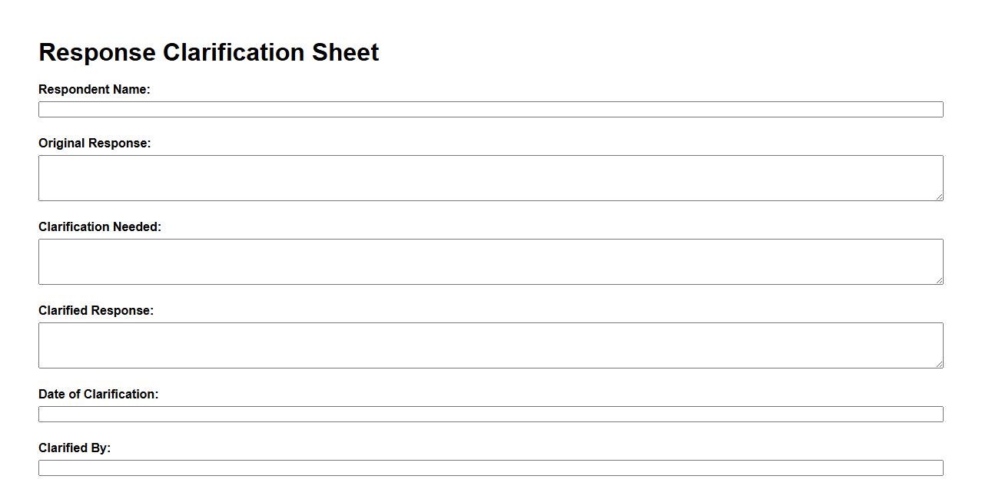The height and width of the screenshot is (499, 982).
Task: Click the word "Response" in the page heading
Action: (x=97, y=52)
